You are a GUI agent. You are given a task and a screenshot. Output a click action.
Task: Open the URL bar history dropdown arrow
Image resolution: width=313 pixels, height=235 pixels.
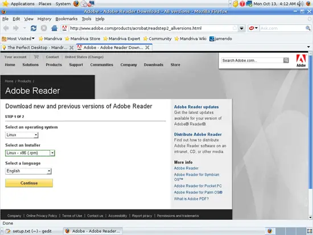pos(241,28)
